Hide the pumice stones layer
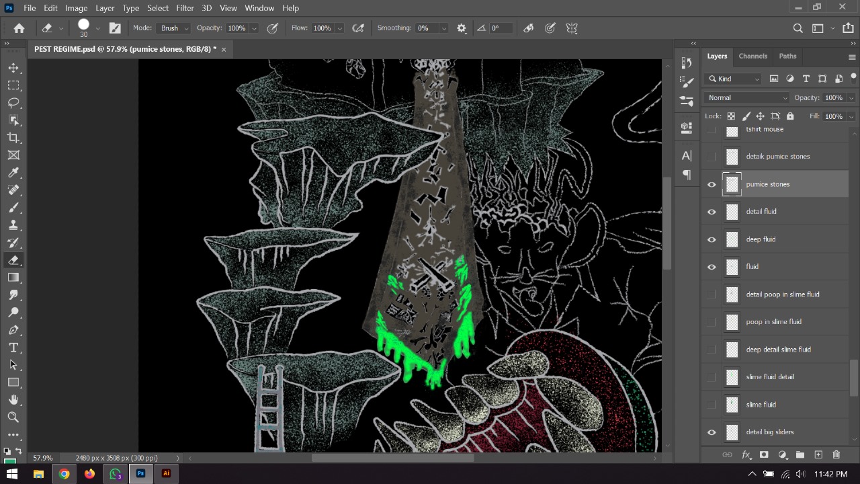The height and width of the screenshot is (484, 860). click(x=712, y=184)
